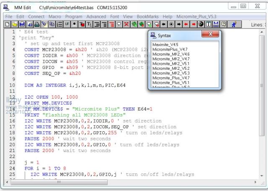Click the LF line-feed toolbar icon
Image resolution: width=268 pixels, height=191 pixels.
tap(67, 25)
